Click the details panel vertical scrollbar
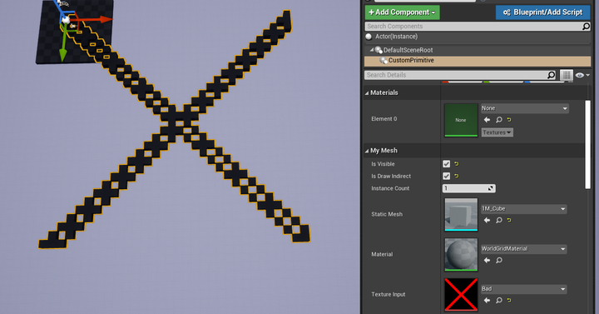 [588, 145]
